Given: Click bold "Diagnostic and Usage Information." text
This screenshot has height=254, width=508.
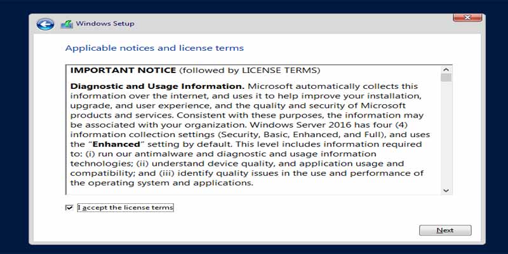Looking at the screenshot, I should click(157, 86).
